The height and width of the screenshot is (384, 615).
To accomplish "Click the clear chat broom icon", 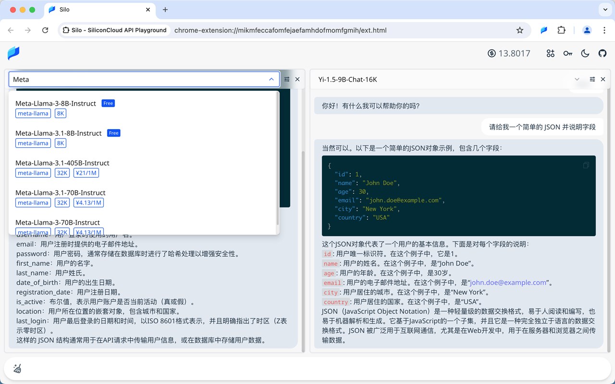I will tap(17, 369).
